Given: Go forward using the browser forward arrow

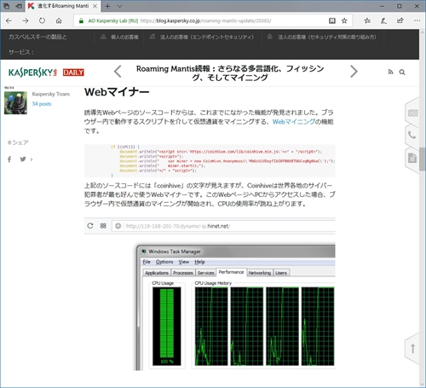Looking at the screenshot, I should 26,20.
